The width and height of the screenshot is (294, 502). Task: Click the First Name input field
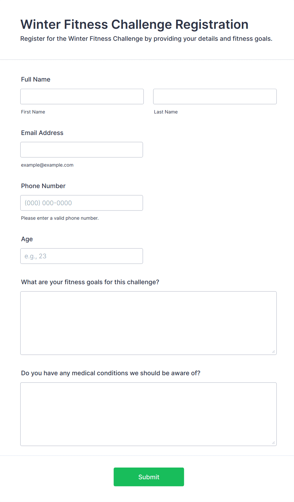click(82, 96)
